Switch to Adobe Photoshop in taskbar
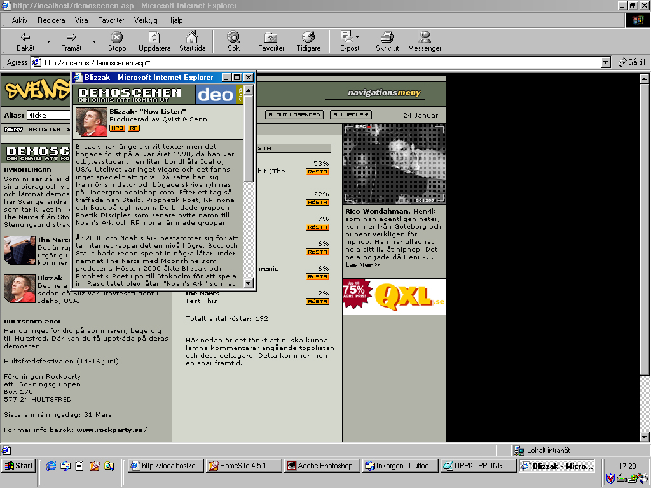The image size is (651, 488). [322, 466]
